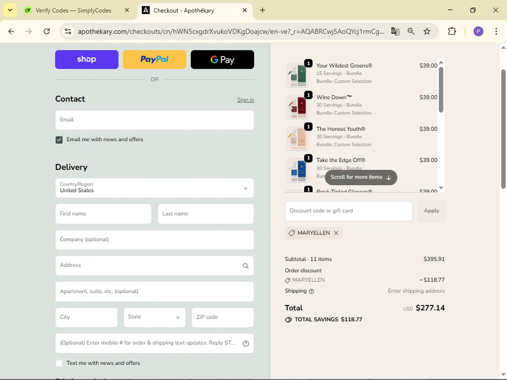This screenshot has width=507, height=380.
Task: Go back to the previous page
Action: pos(11,31)
